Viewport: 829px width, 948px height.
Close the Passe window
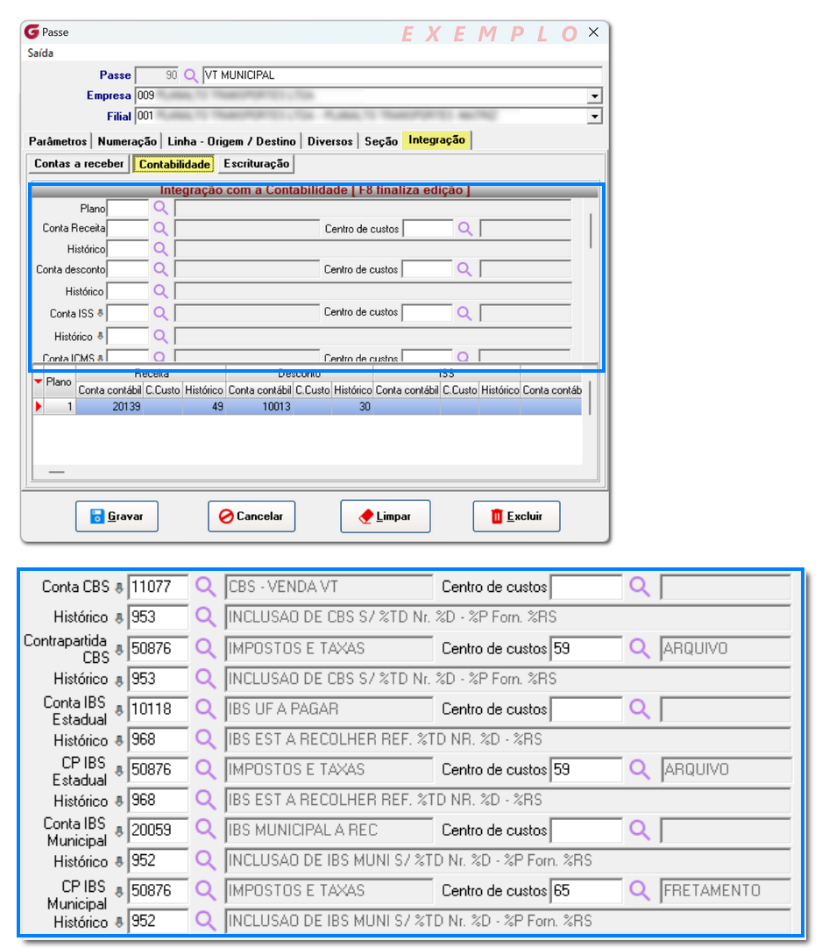[594, 32]
